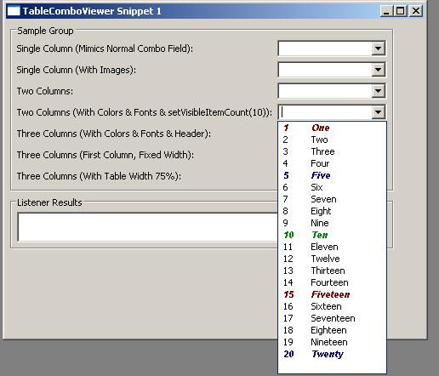Close the TableComboViewer Snippet 1 window

416,11
